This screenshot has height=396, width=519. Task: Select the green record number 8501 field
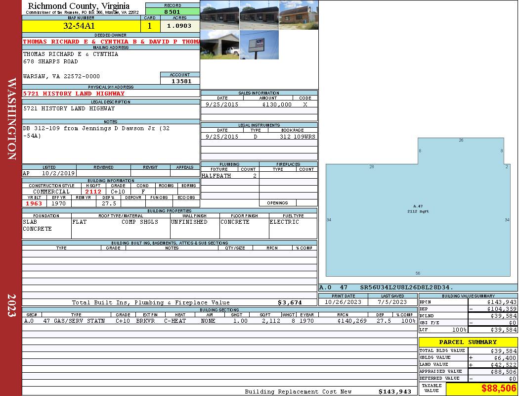tap(173, 12)
